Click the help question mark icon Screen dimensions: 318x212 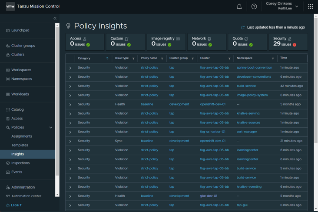pos(254,7)
